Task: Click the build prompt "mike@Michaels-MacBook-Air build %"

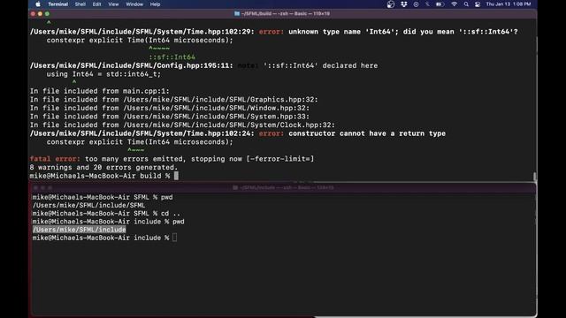Action: (x=100, y=176)
